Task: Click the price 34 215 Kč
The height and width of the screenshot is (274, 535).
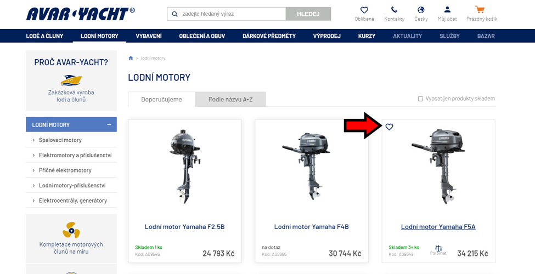Action: 472,254
